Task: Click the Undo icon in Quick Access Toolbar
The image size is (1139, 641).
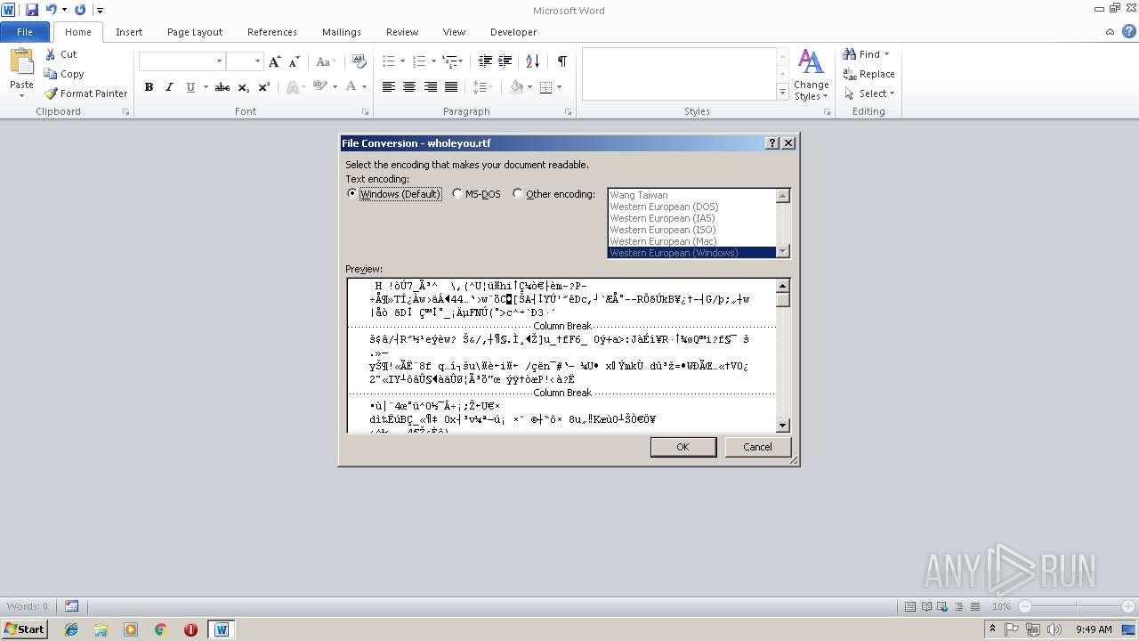Action: [x=52, y=10]
